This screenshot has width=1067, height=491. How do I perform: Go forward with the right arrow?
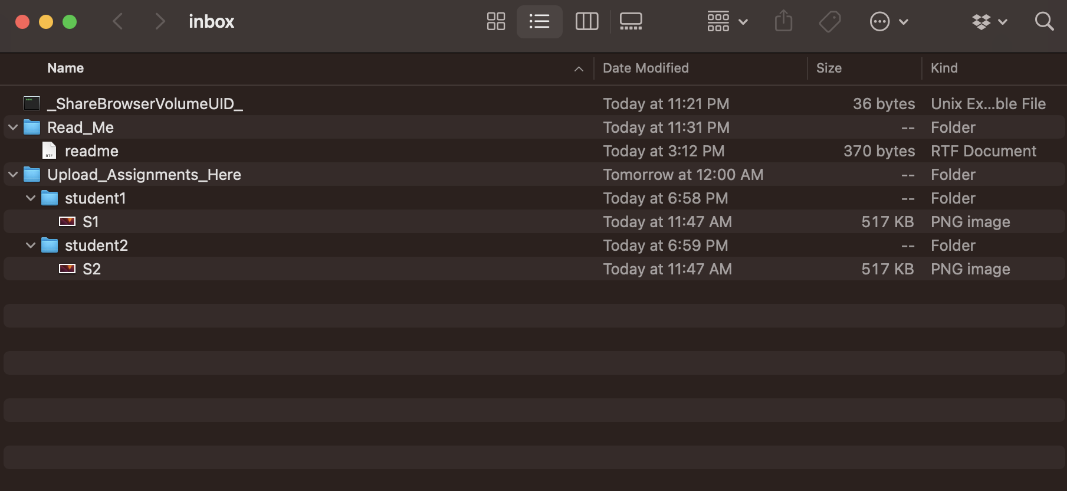(x=160, y=22)
